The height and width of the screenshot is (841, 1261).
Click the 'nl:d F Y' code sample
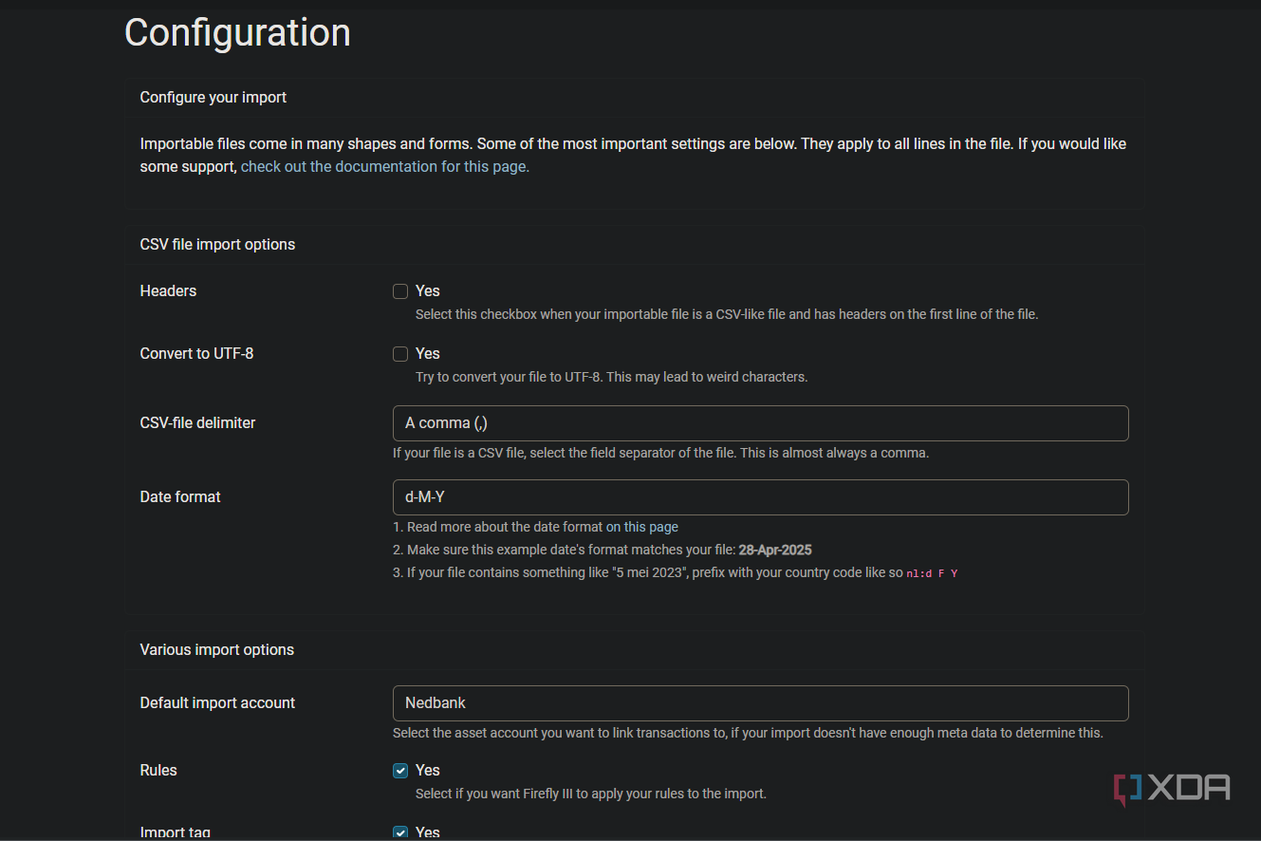(933, 573)
